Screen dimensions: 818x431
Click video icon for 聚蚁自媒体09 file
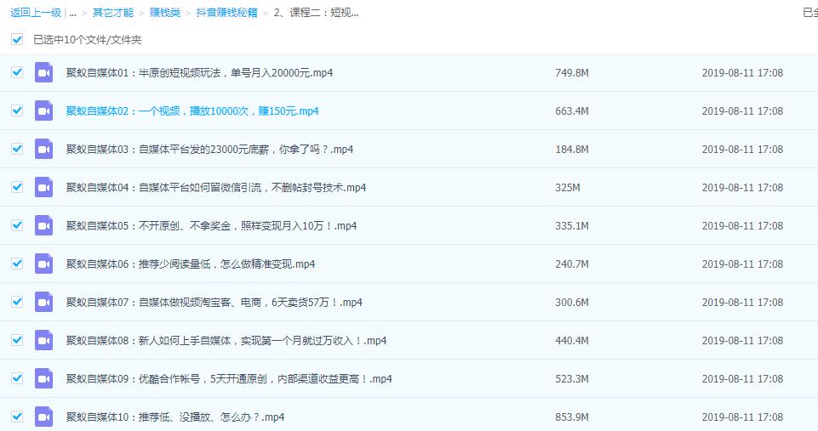click(x=43, y=379)
